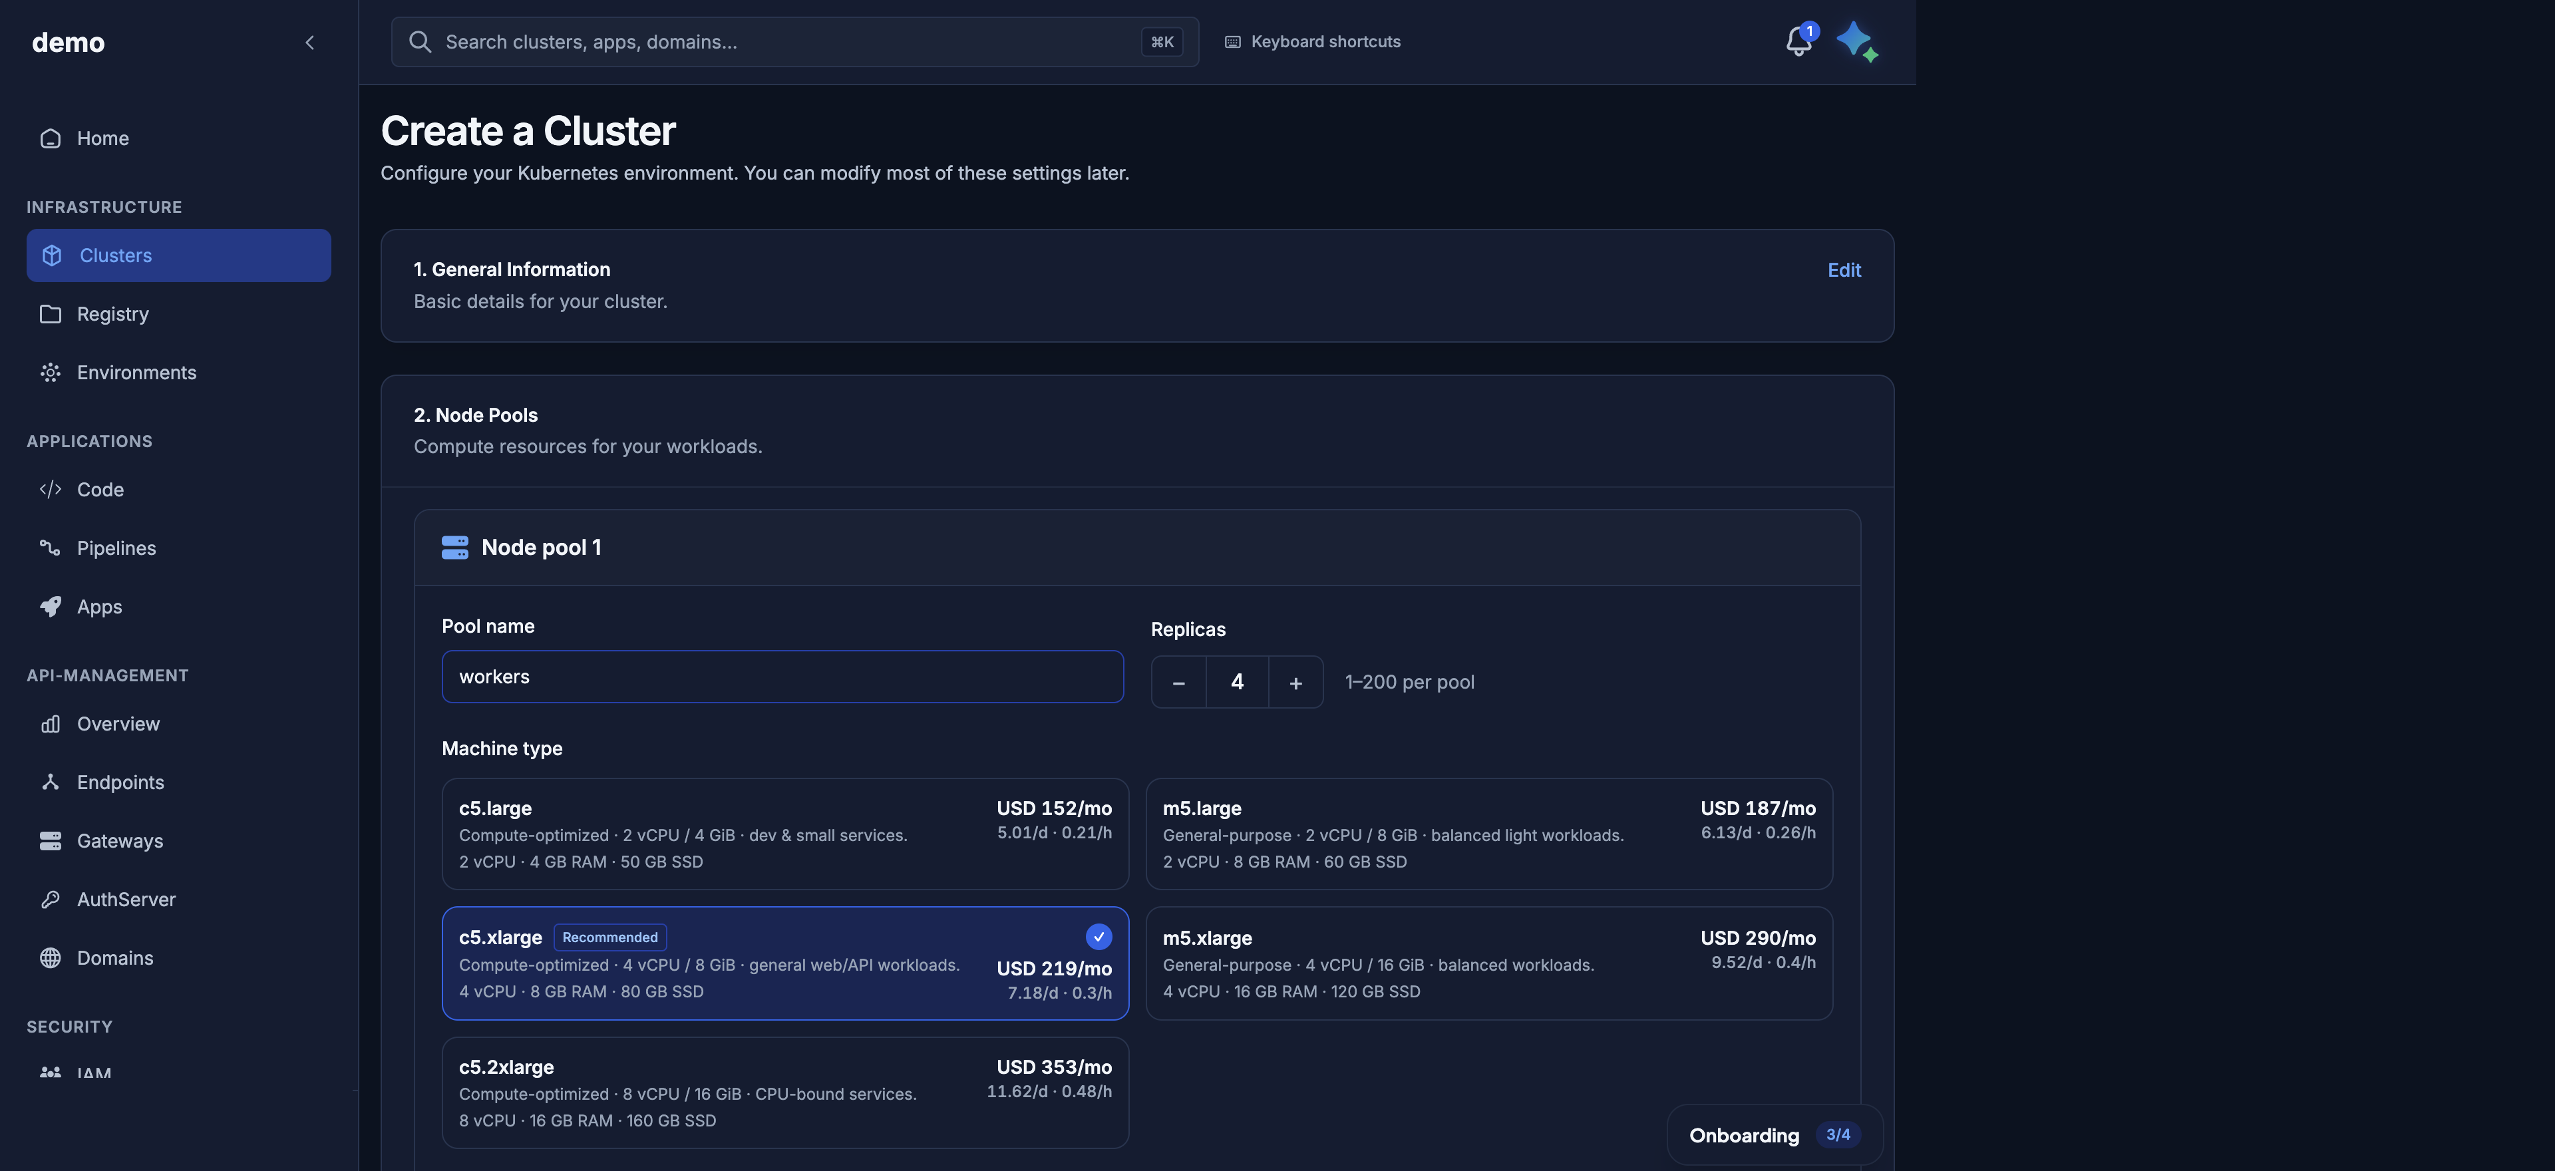The image size is (2555, 1171).
Task: Click the Home icon in the sidebar
Action: tap(51, 139)
